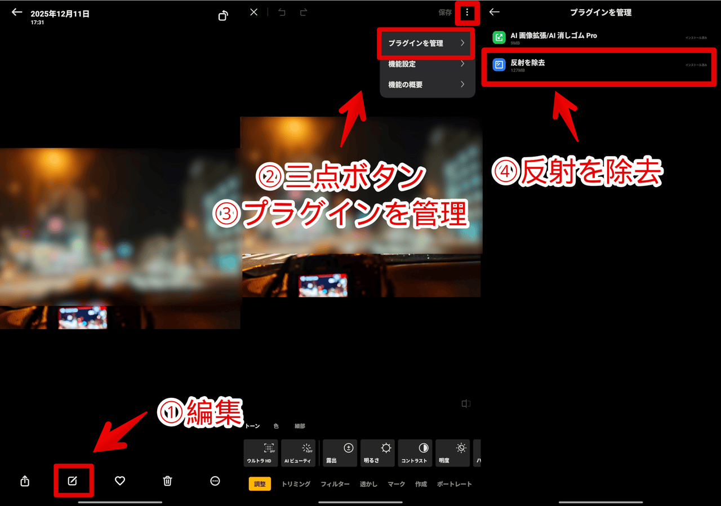
Task: Tap the edit pencil icon
Action: [74, 481]
